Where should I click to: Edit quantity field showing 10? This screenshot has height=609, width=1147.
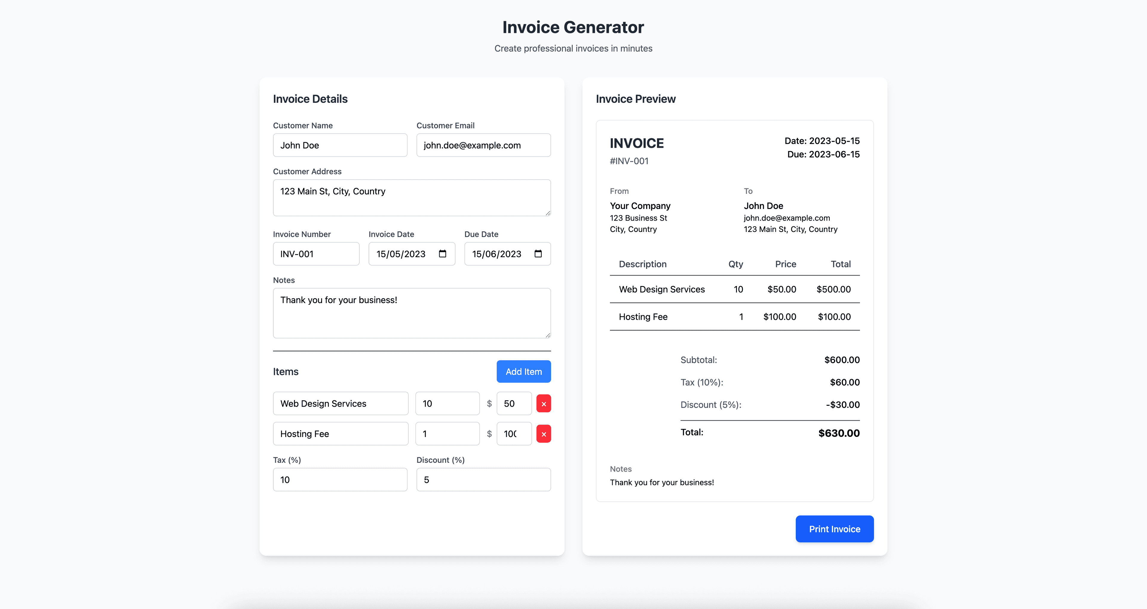point(447,403)
